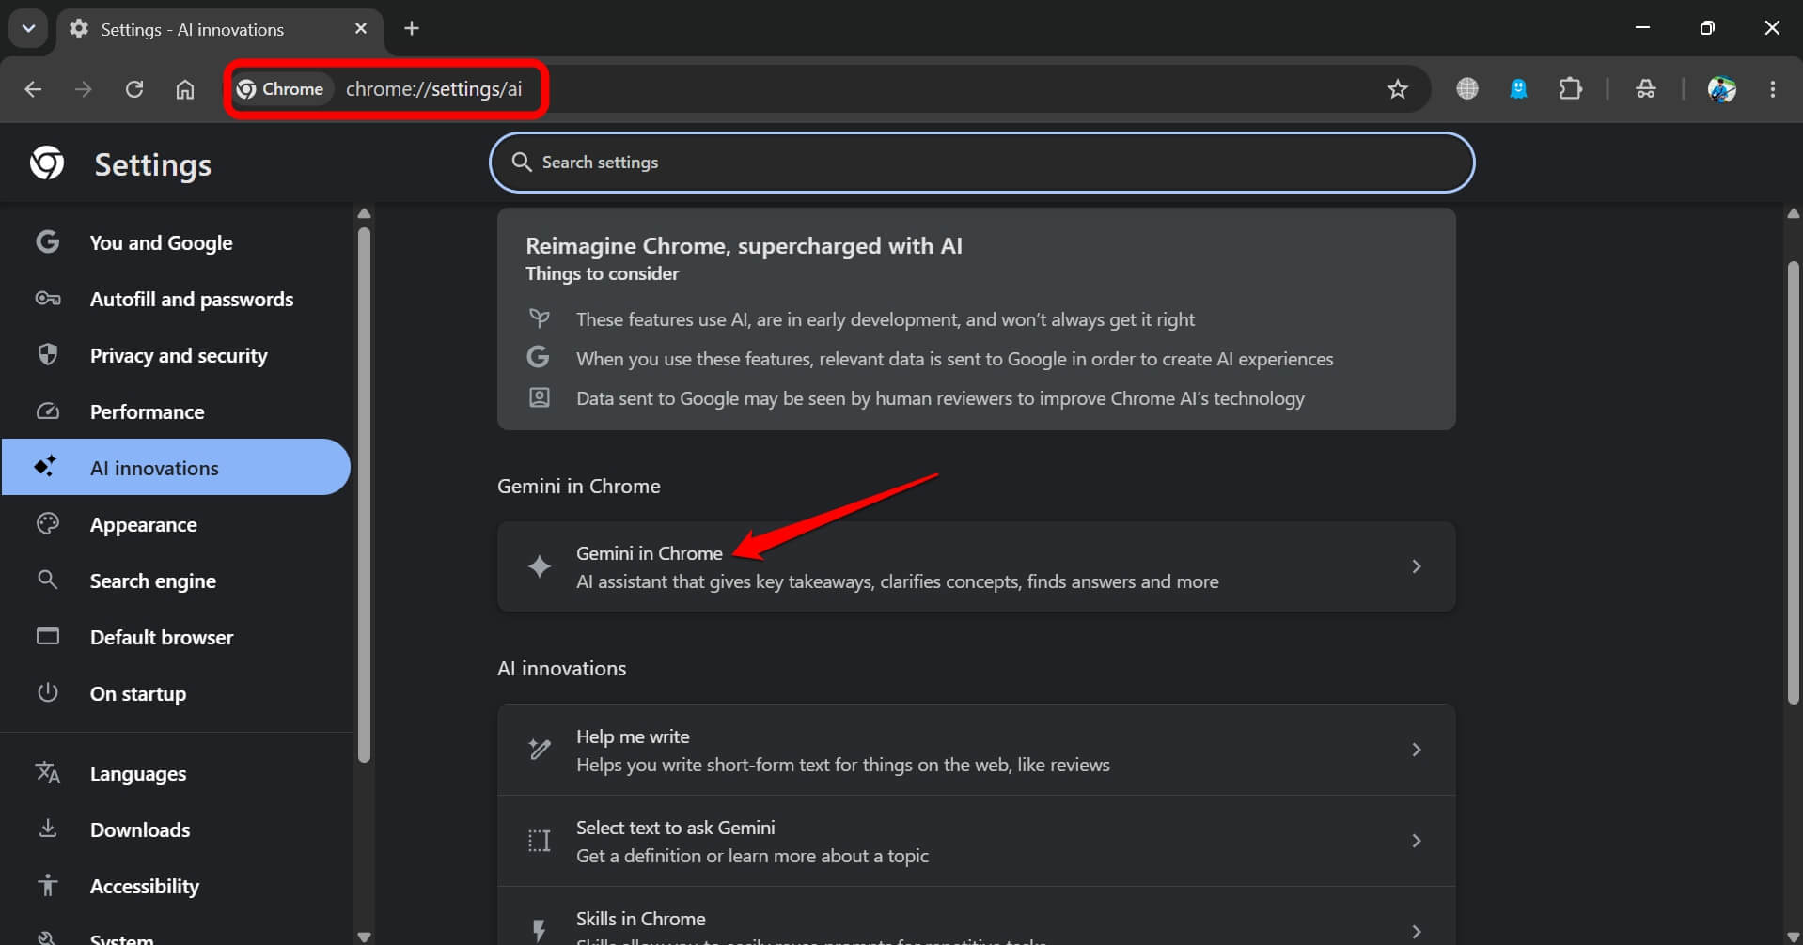
Task: Open the profile avatar menu
Action: point(1722,89)
